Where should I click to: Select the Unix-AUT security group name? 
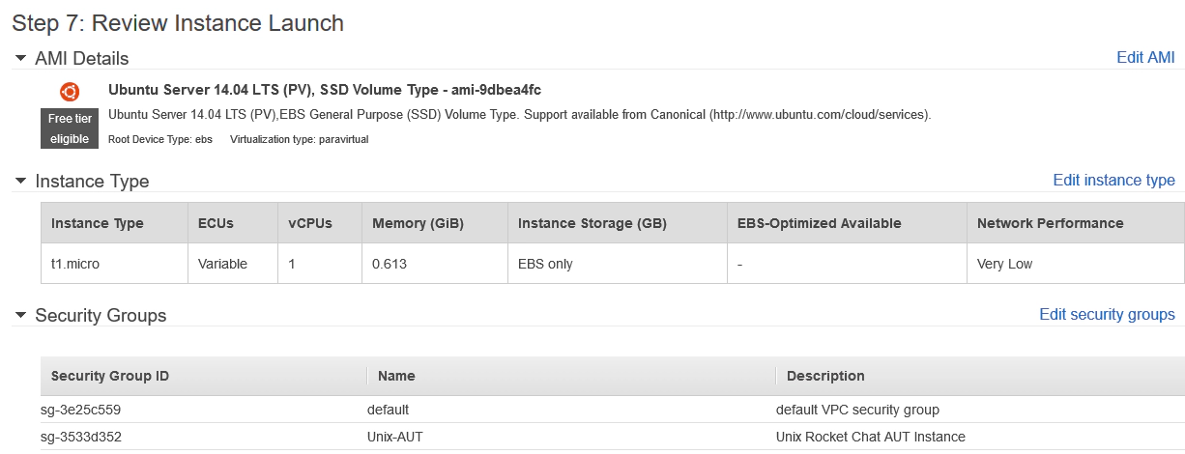394,437
